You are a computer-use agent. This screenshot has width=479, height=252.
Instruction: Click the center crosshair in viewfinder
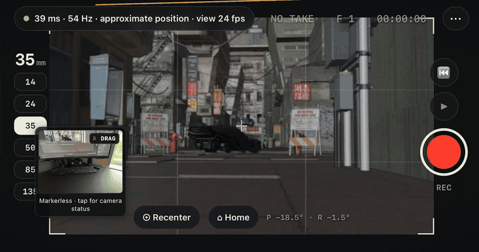(241, 126)
